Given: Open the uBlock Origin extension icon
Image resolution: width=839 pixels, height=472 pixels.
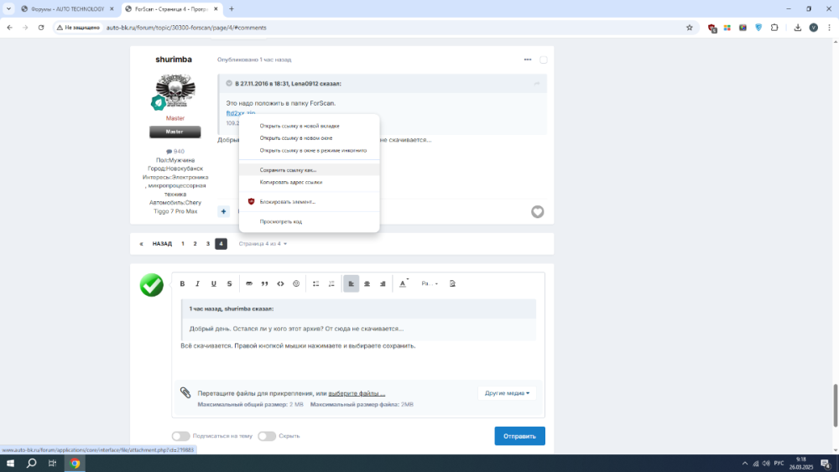Looking at the screenshot, I should (711, 28).
